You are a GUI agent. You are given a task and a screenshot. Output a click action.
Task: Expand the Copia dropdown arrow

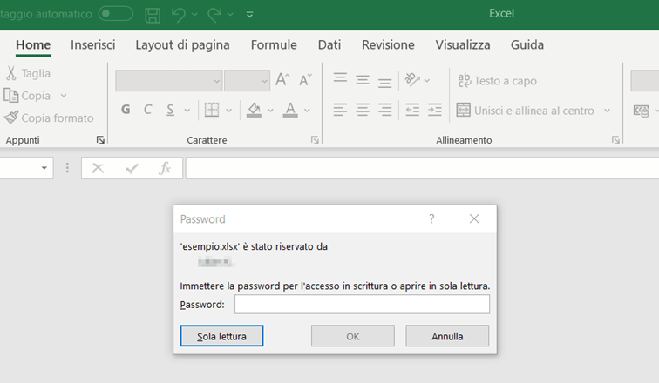(64, 96)
